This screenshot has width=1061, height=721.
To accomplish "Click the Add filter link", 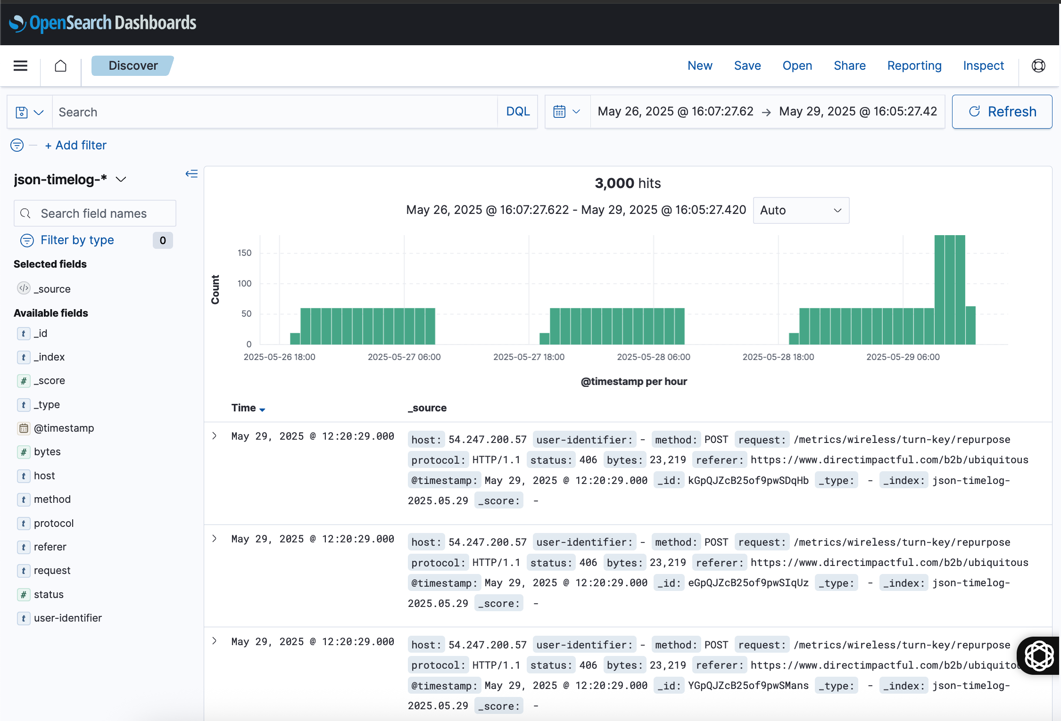I will coord(76,145).
